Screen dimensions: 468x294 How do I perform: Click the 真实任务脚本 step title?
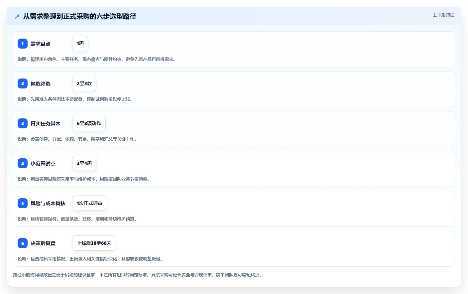[x=46, y=123]
